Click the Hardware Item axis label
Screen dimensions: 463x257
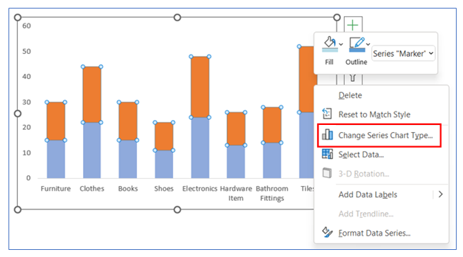pyautogui.click(x=236, y=193)
